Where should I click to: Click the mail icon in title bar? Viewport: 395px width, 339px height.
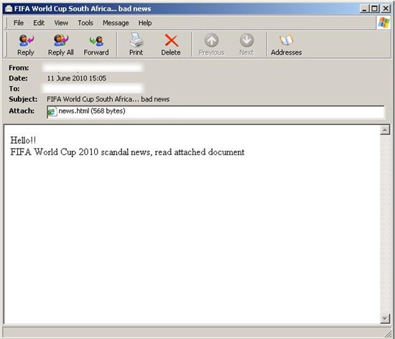(9, 9)
